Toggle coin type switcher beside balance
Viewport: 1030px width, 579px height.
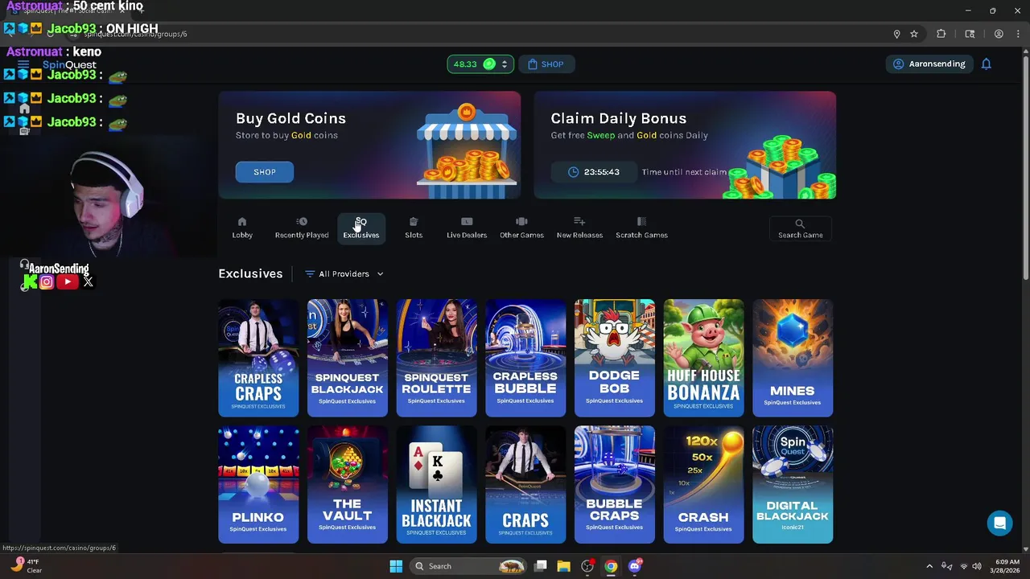point(505,64)
